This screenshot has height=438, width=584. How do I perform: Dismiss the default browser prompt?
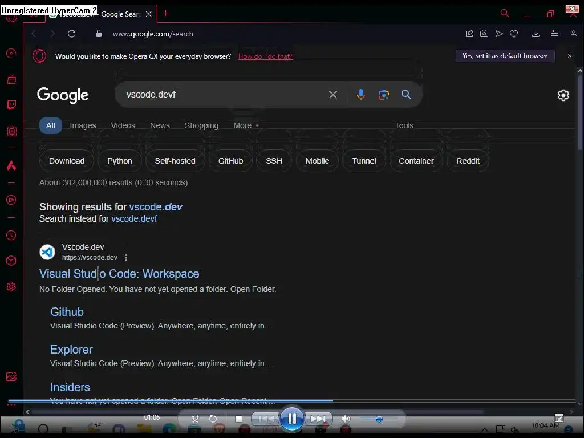(x=570, y=56)
